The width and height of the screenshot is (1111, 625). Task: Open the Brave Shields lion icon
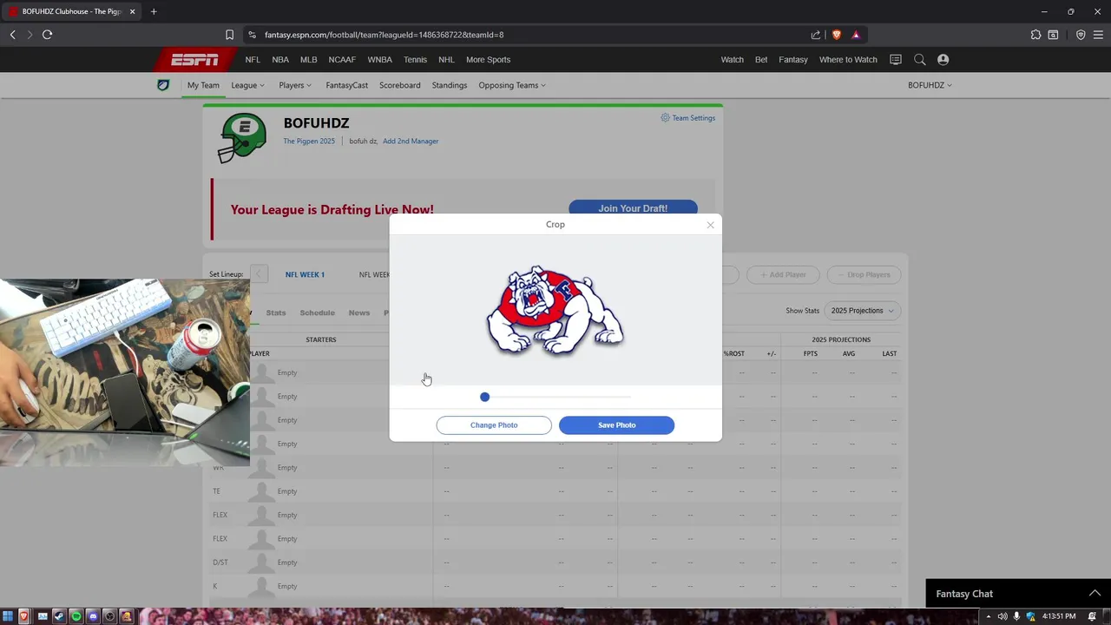click(x=837, y=35)
